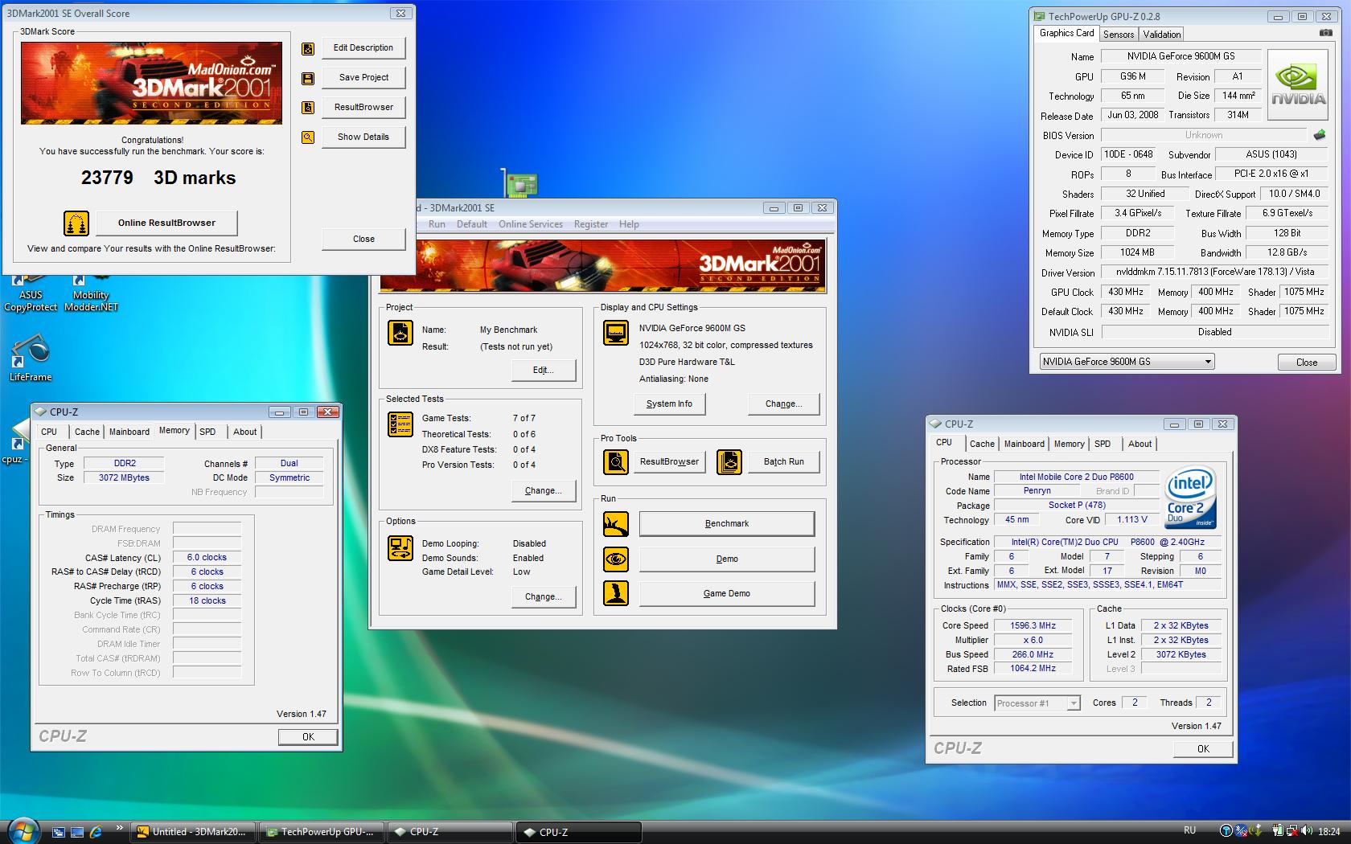
Task: Click the System Info button
Action: pos(669,404)
